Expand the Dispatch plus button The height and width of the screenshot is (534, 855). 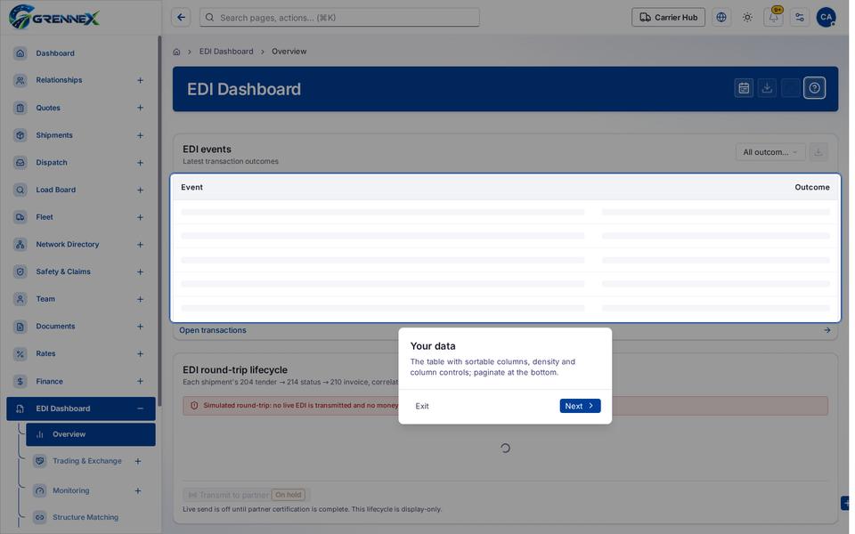(x=140, y=162)
